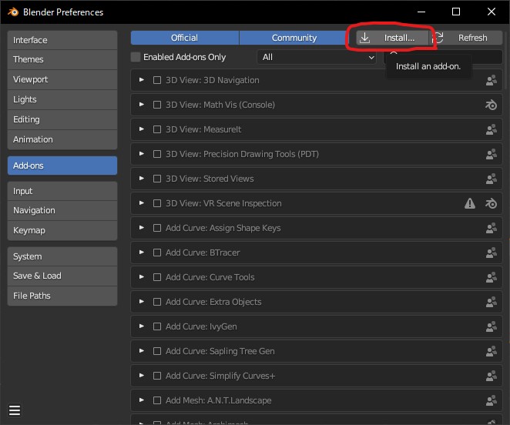Click the Refresh button
This screenshot has height=425, width=510.
[x=467, y=38]
